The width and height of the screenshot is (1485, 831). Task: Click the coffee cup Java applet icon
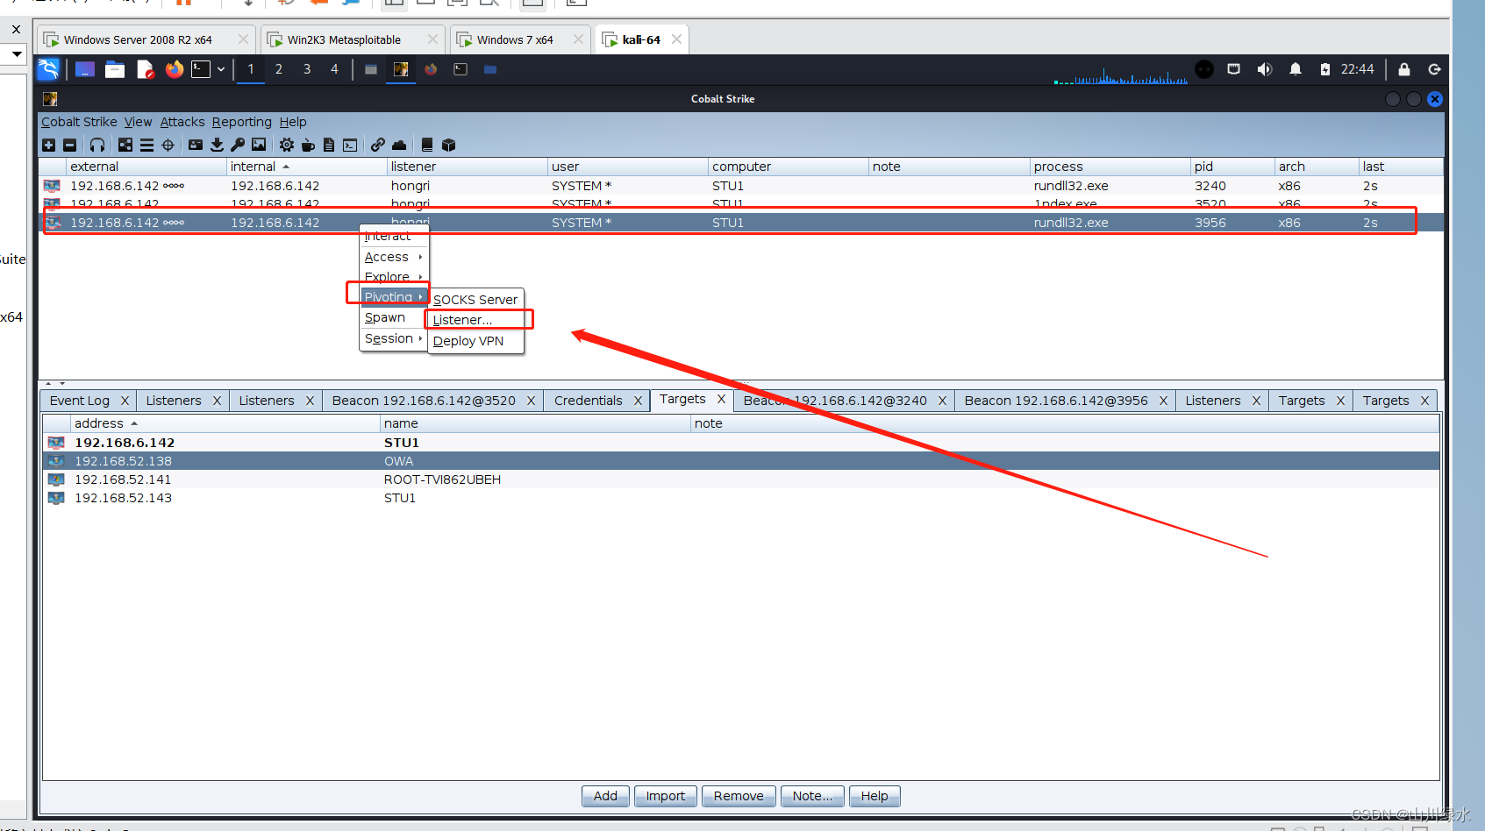pos(308,145)
